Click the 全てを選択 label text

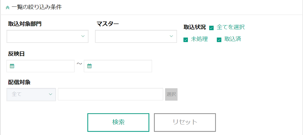231,27
